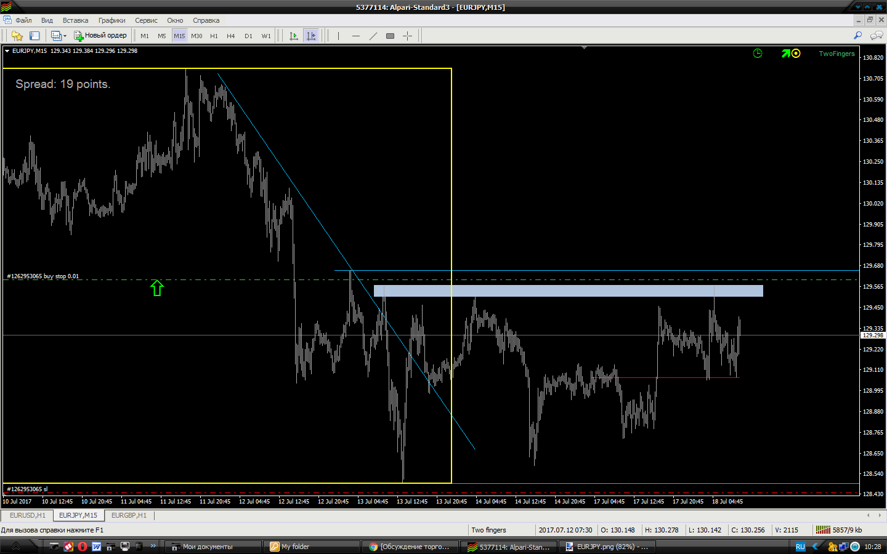Click the Новый ордер button
The width and height of the screenshot is (887, 554).
[x=100, y=36]
